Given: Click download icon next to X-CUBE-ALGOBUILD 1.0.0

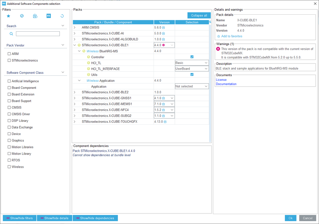Looking at the screenshot, I should [x=163, y=39].
